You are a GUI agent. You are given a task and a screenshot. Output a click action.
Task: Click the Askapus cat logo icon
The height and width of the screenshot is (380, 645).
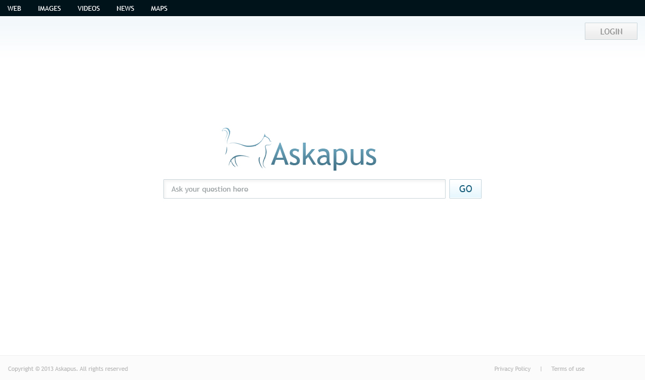pos(246,148)
